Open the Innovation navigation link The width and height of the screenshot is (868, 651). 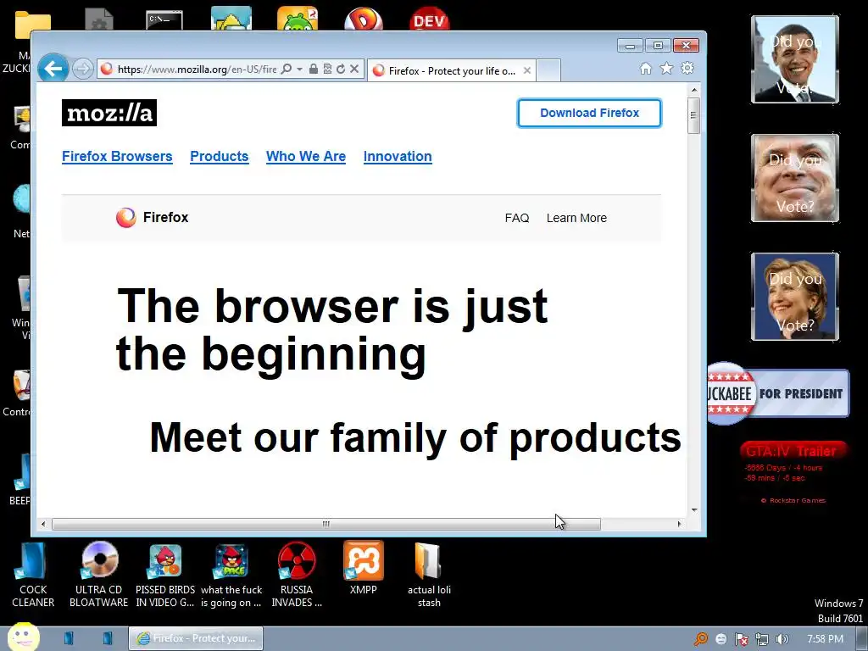pos(398,157)
